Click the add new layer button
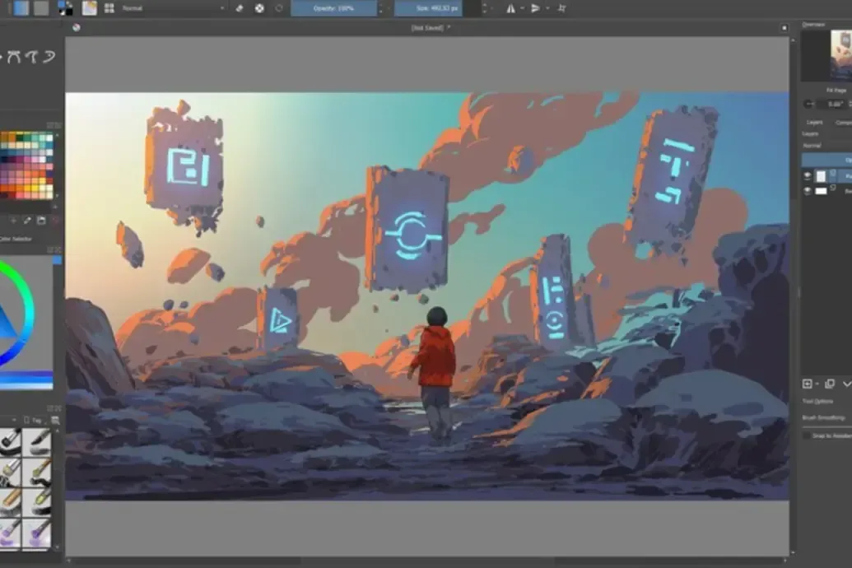 (808, 384)
